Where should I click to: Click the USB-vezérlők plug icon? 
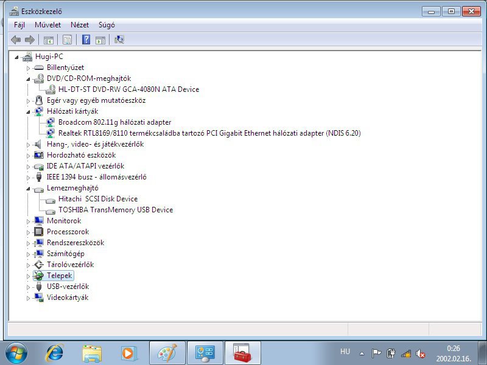point(39,286)
